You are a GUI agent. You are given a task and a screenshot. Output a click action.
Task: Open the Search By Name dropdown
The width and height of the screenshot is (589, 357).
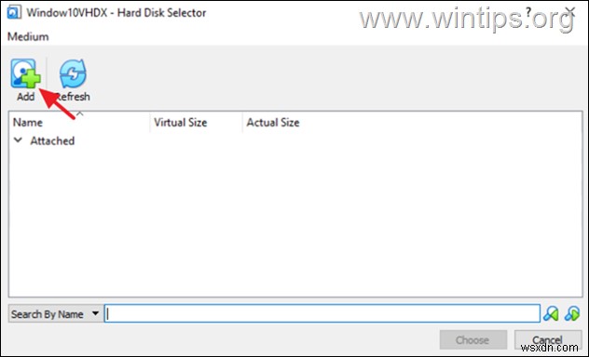[x=56, y=313]
